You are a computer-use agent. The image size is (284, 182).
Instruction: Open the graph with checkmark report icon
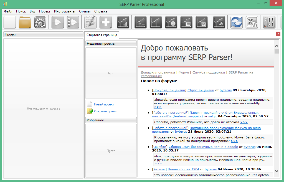[201, 22]
